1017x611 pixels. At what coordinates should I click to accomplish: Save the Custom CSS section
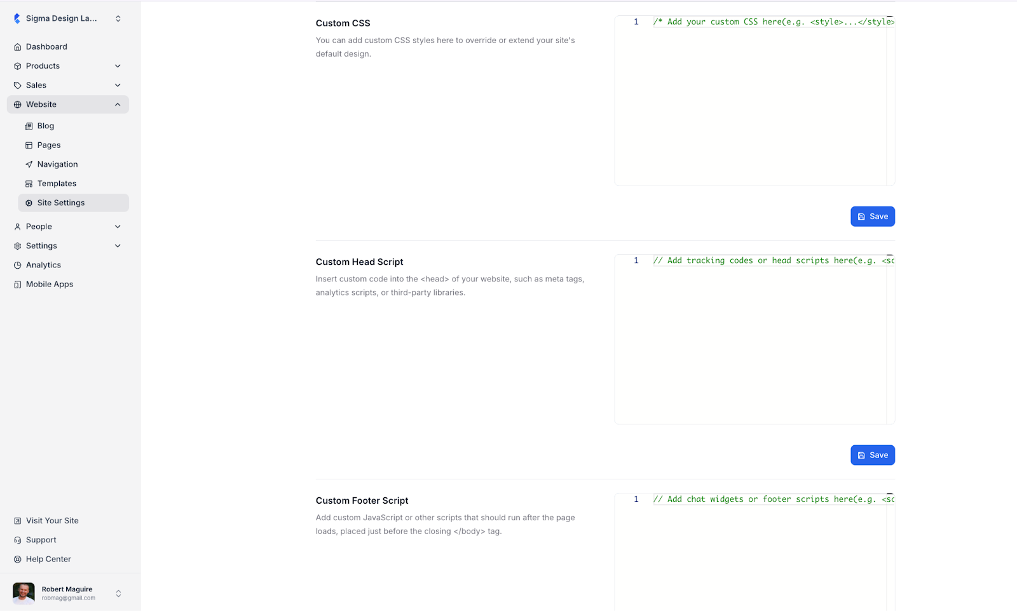872,217
